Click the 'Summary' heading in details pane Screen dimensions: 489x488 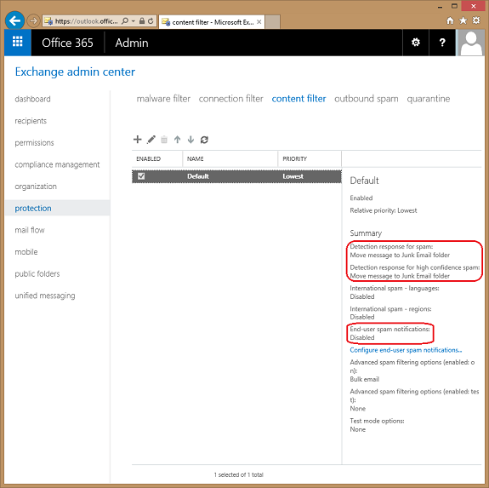(x=366, y=233)
